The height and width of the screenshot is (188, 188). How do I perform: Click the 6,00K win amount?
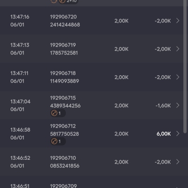point(164,134)
